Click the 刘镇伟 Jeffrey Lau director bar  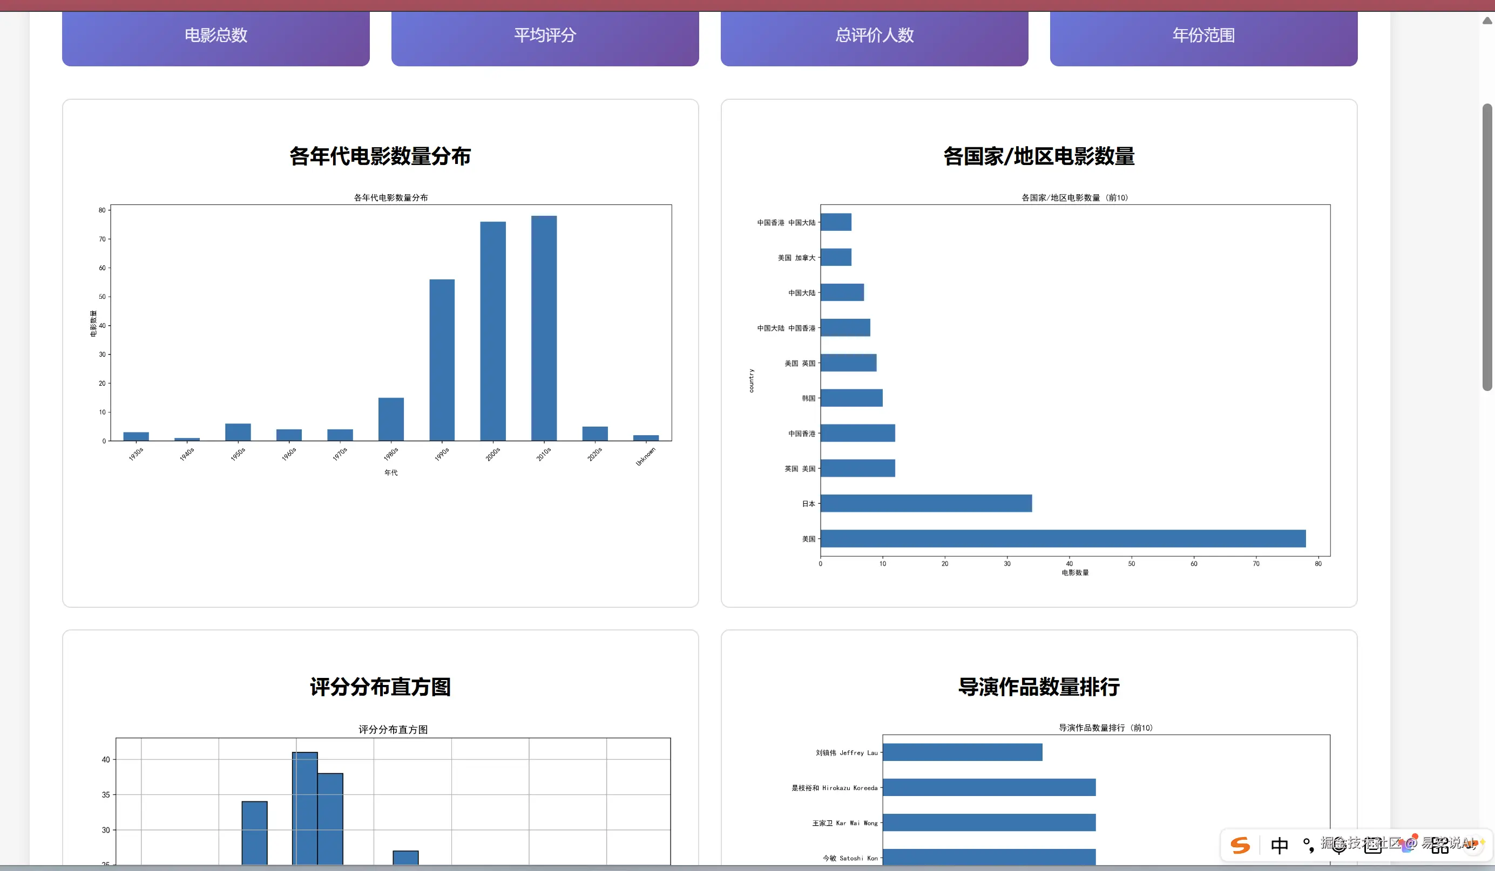click(962, 752)
